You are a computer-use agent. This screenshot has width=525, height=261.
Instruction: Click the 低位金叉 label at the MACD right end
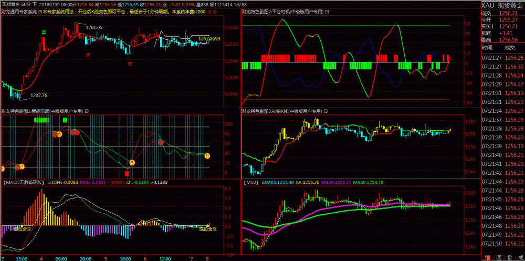click(208, 229)
